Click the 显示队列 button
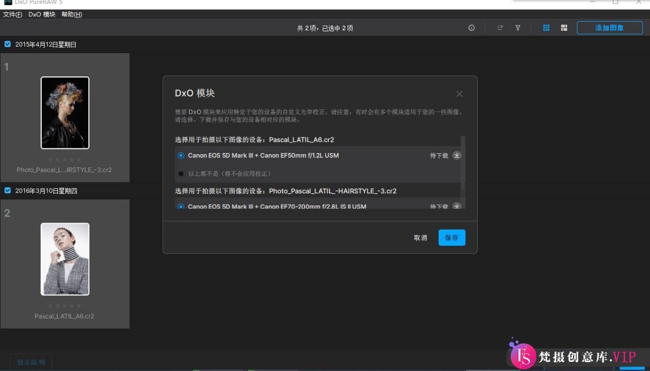This screenshot has height=371, width=650. (x=31, y=362)
